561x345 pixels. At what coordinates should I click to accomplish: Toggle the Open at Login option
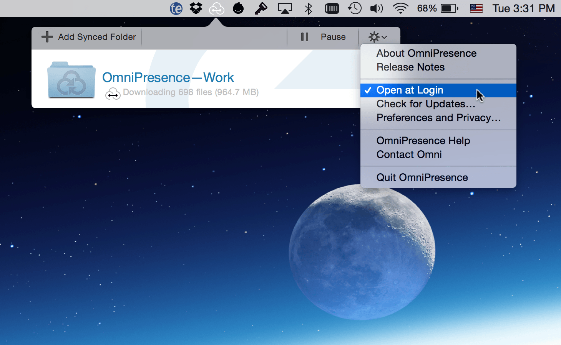(x=410, y=90)
